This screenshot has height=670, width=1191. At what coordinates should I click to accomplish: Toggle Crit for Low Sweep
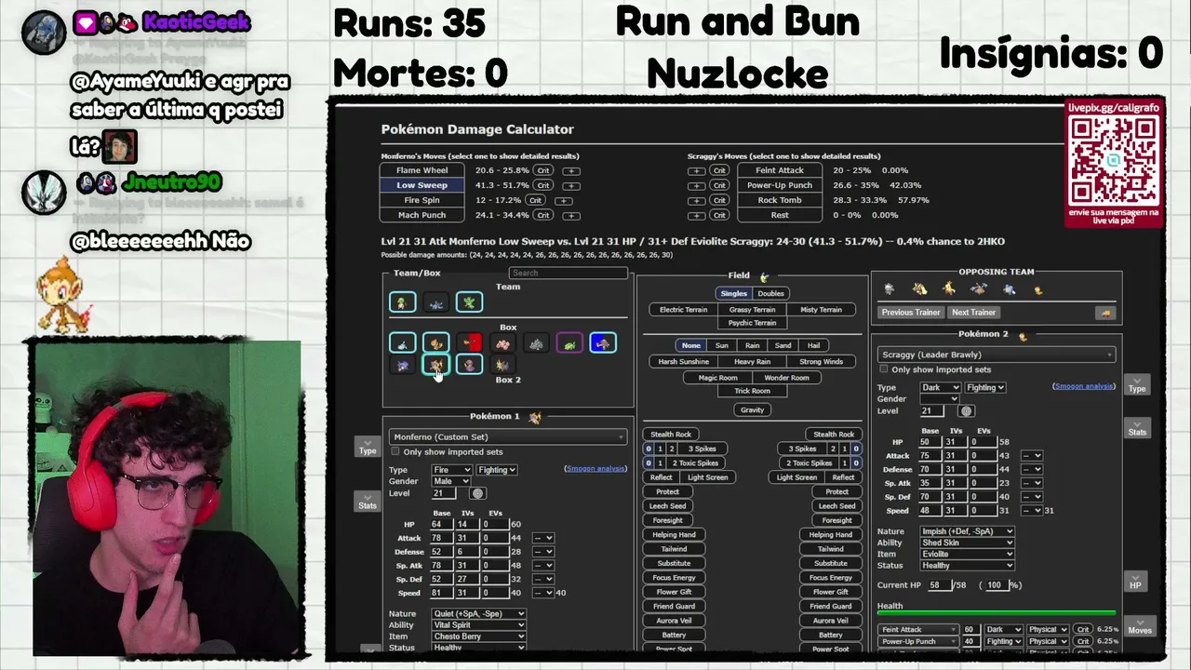point(543,185)
